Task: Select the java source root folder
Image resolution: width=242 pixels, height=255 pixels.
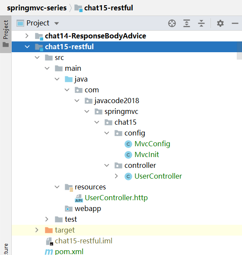Action: (x=81, y=79)
